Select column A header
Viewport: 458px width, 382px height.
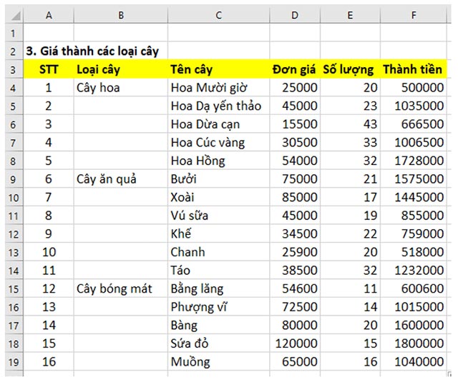coord(49,14)
